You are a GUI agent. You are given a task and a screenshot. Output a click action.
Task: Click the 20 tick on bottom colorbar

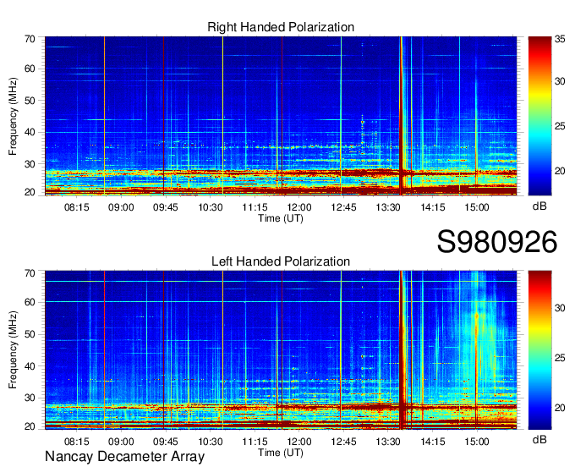click(560, 408)
